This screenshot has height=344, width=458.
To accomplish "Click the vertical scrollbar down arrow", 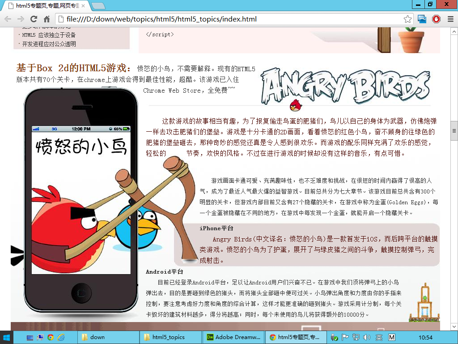I will coord(454,327).
